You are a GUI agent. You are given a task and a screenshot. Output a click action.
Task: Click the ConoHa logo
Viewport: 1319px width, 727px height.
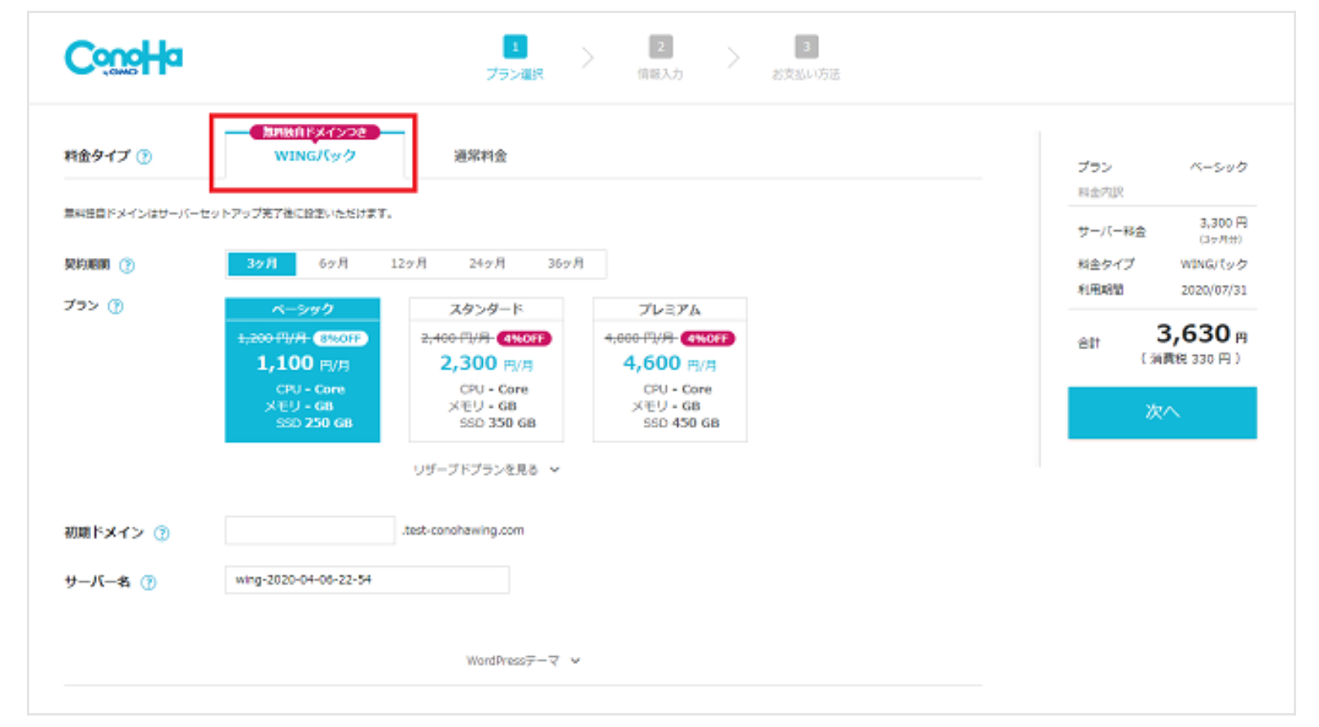(124, 58)
